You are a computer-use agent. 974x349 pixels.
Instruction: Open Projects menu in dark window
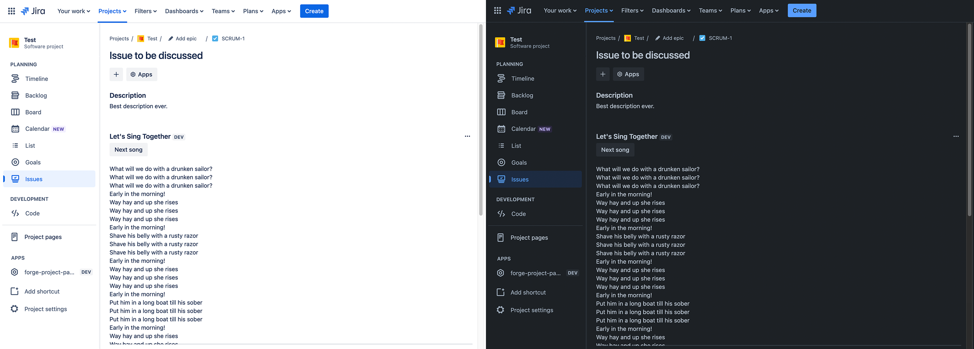(x=599, y=10)
